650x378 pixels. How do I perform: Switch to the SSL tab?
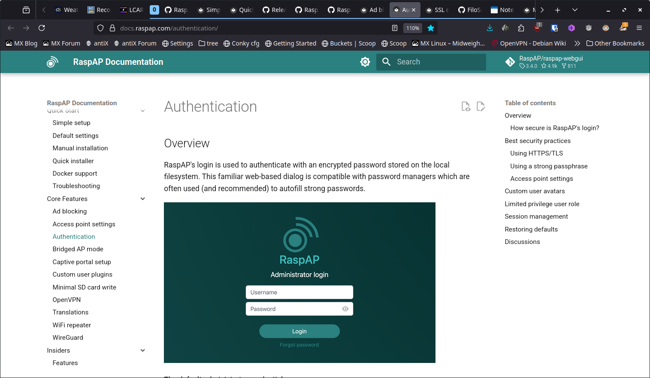437,10
